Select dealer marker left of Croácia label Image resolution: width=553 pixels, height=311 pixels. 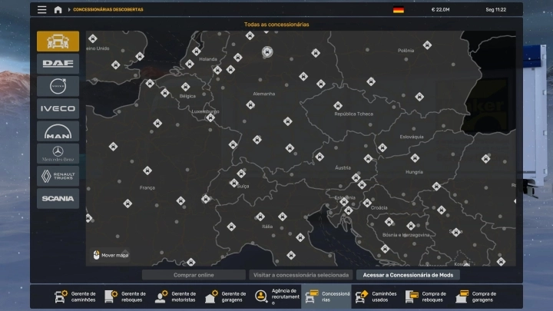[367, 203]
